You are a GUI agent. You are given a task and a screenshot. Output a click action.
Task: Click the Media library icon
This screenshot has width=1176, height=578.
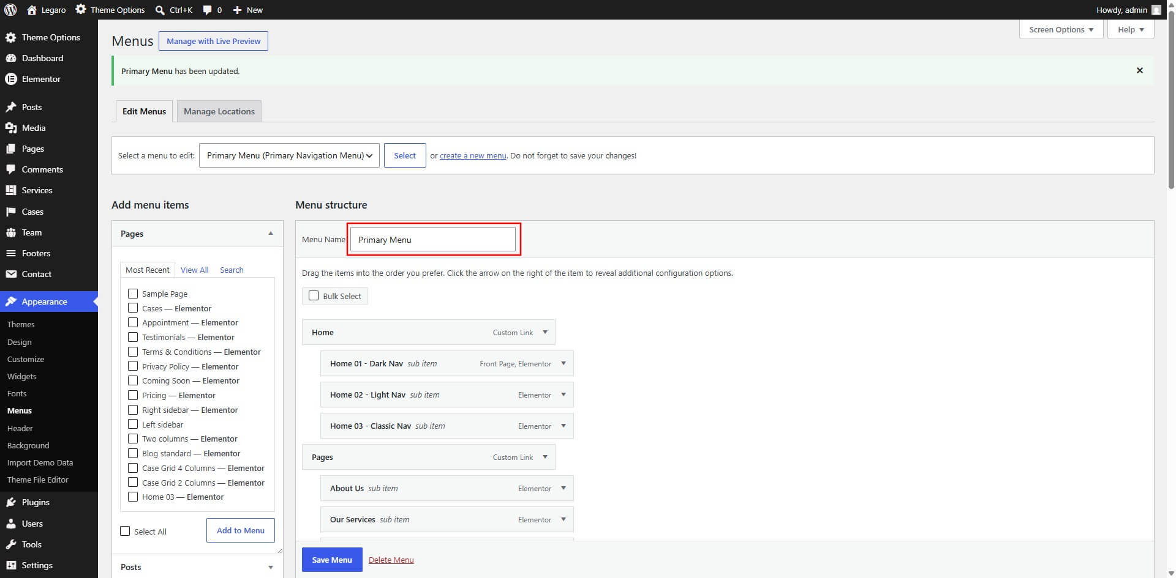click(10, 128)
